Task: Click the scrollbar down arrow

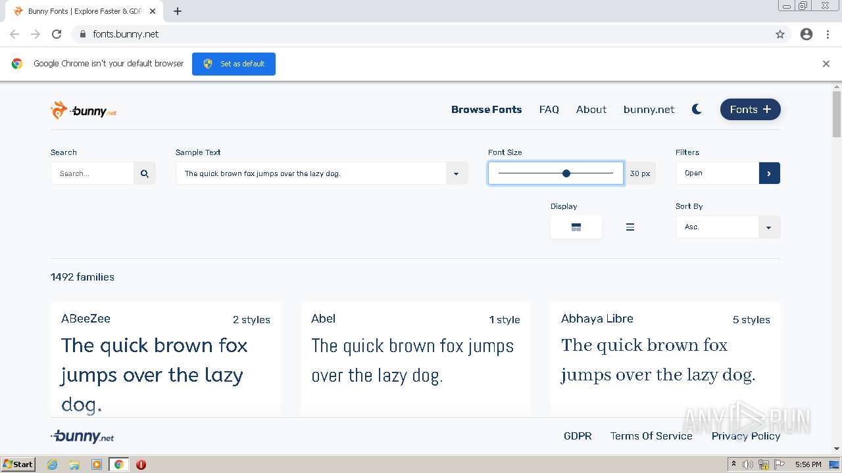Action: pos(837,449)
